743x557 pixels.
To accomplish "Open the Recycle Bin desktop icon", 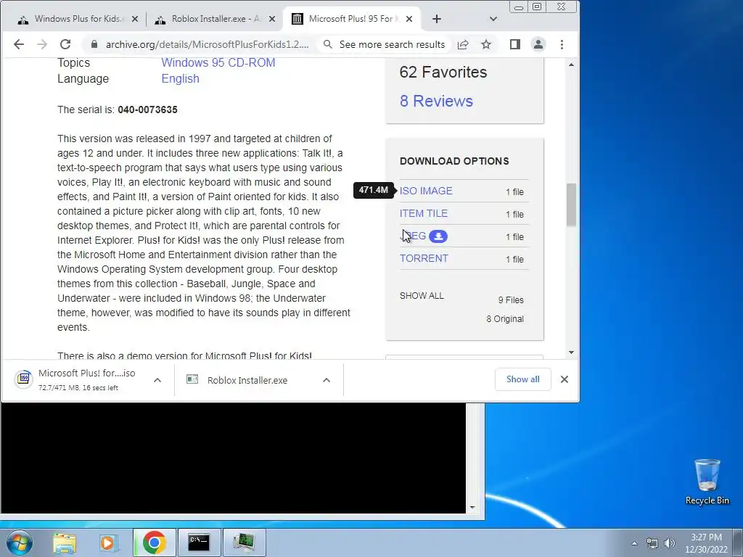I will (707, 482).
